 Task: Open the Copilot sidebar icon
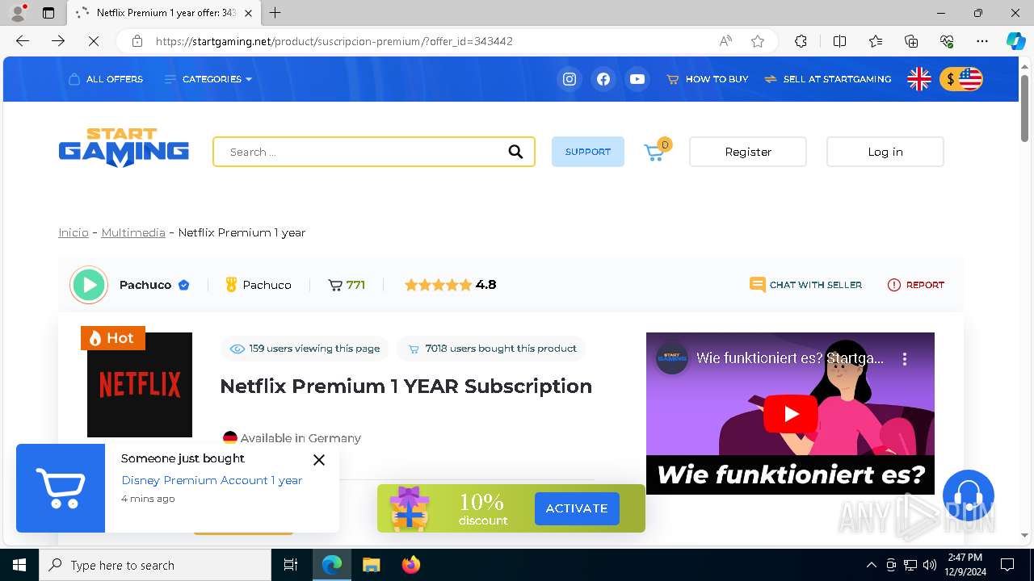click(1015, 41)
